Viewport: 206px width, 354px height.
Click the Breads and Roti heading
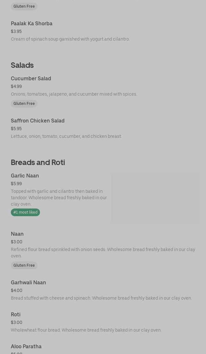click(x=38, y=162)
